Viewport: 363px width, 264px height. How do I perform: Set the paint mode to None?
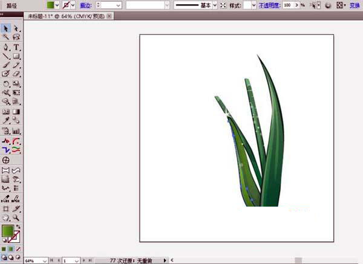pyautogui.click(x=18, y=248)
